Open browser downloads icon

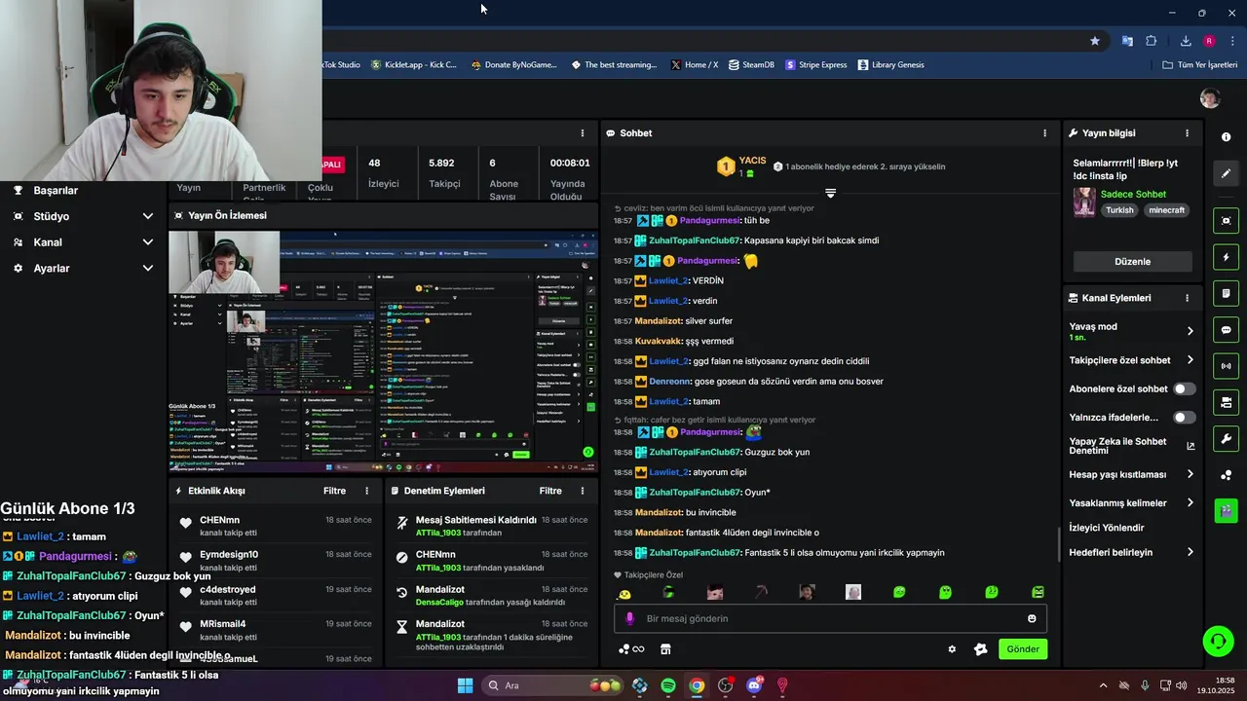[x=1186, y=41]
